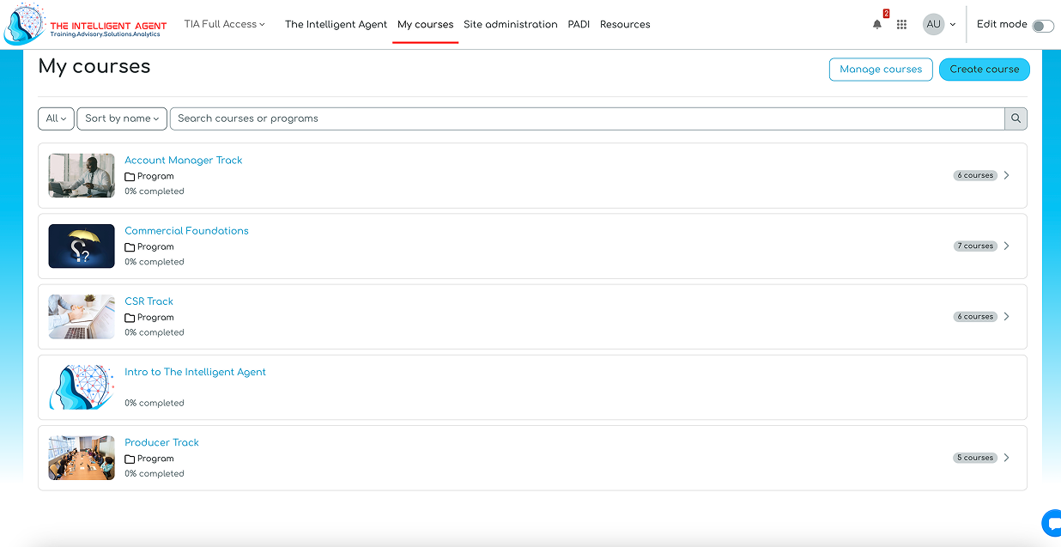The height and width of the screenshot is (547, 1061).
Task: Click the Commercial Foundations umbrella thumbnail
Action: coord(82,246)
